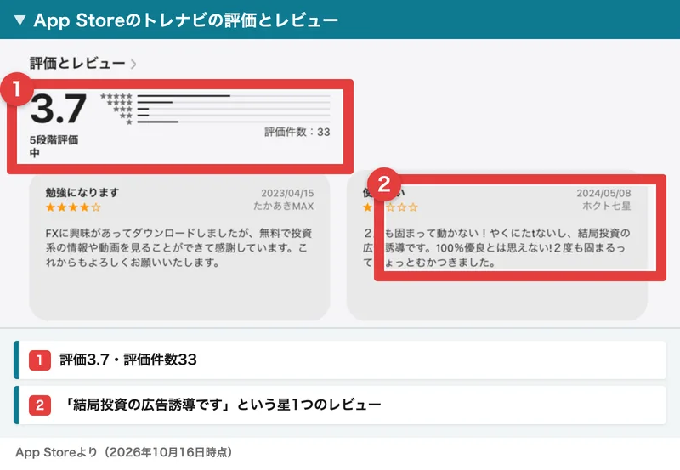Click the review date 2024/05/08

pos(603,194)
